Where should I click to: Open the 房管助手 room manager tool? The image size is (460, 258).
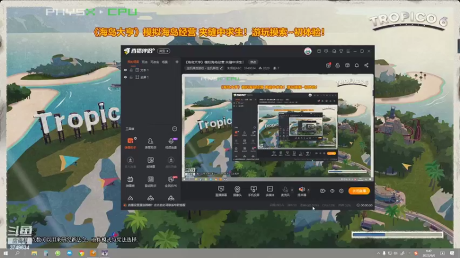click(x=151, y=143)
